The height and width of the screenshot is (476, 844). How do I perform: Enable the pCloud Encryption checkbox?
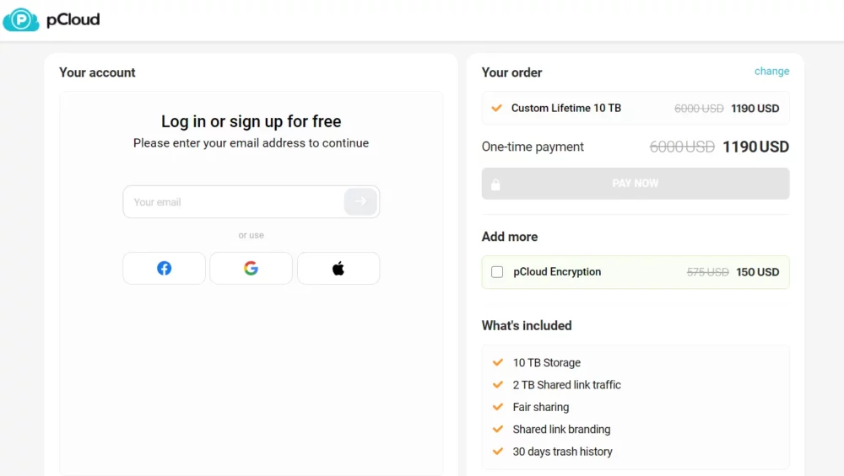[497, 272]
